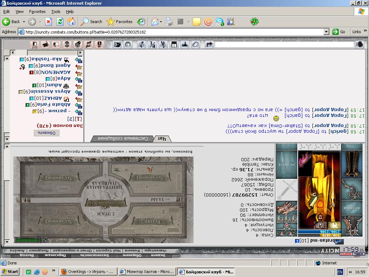Toggle the T/d transliteration button
This screenshot has height=277, width=369.
152,44
